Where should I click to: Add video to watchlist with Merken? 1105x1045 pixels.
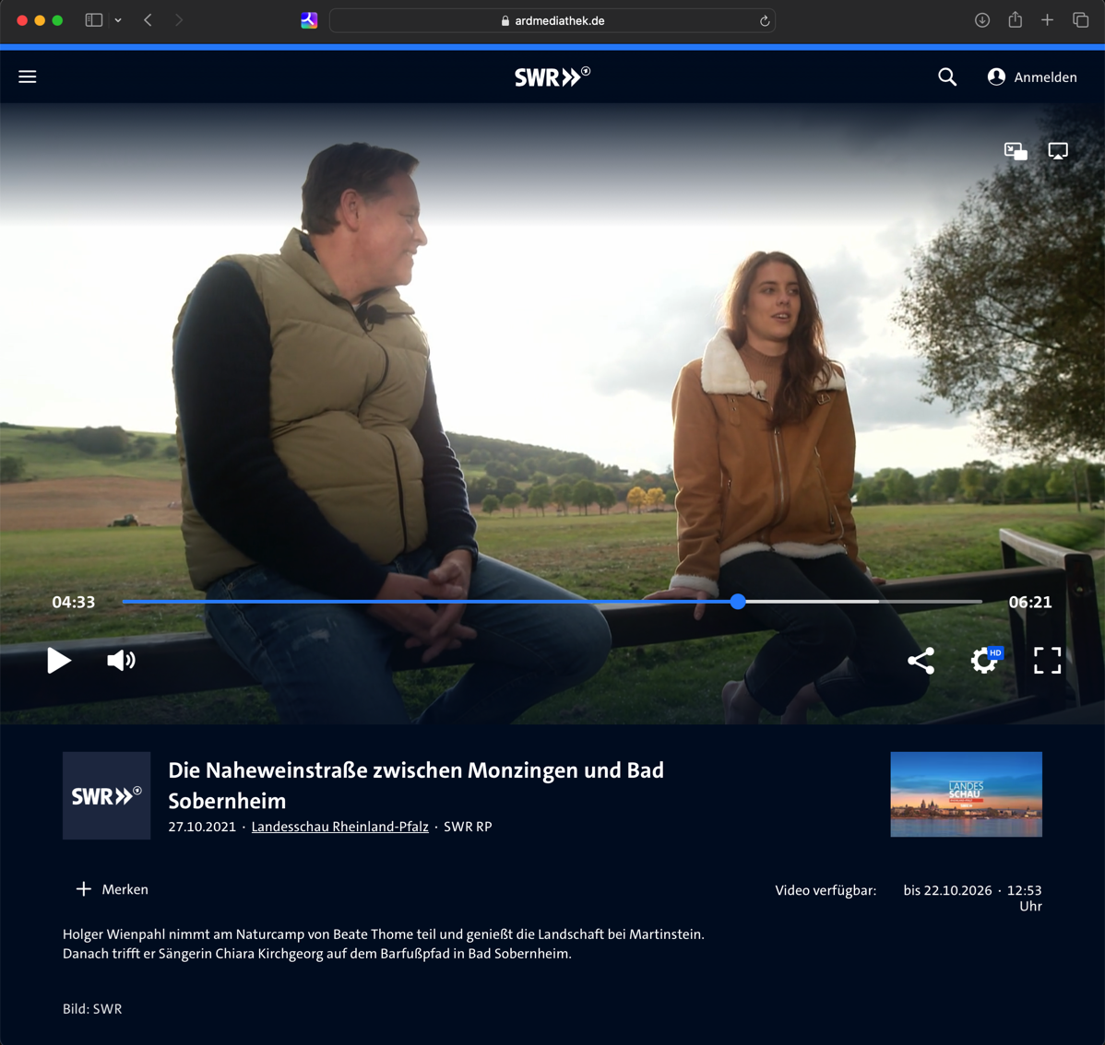[x=112, y=889]
